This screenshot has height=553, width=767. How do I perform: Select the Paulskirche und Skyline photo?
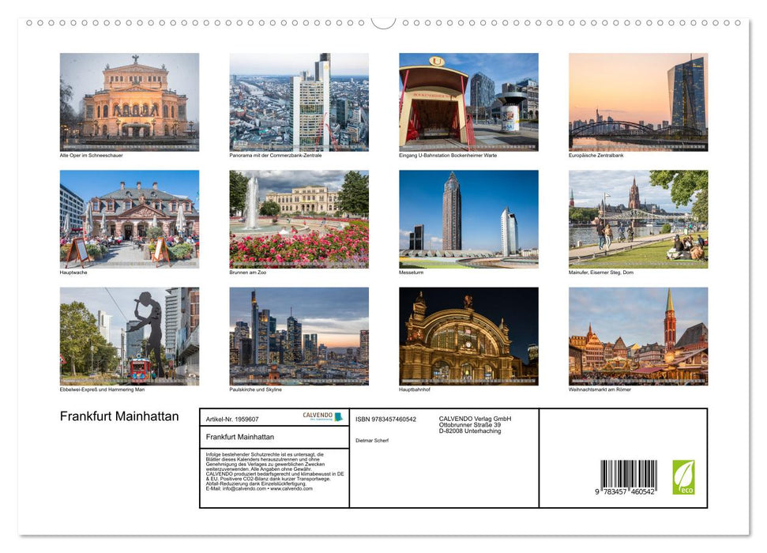pos(299,337)
